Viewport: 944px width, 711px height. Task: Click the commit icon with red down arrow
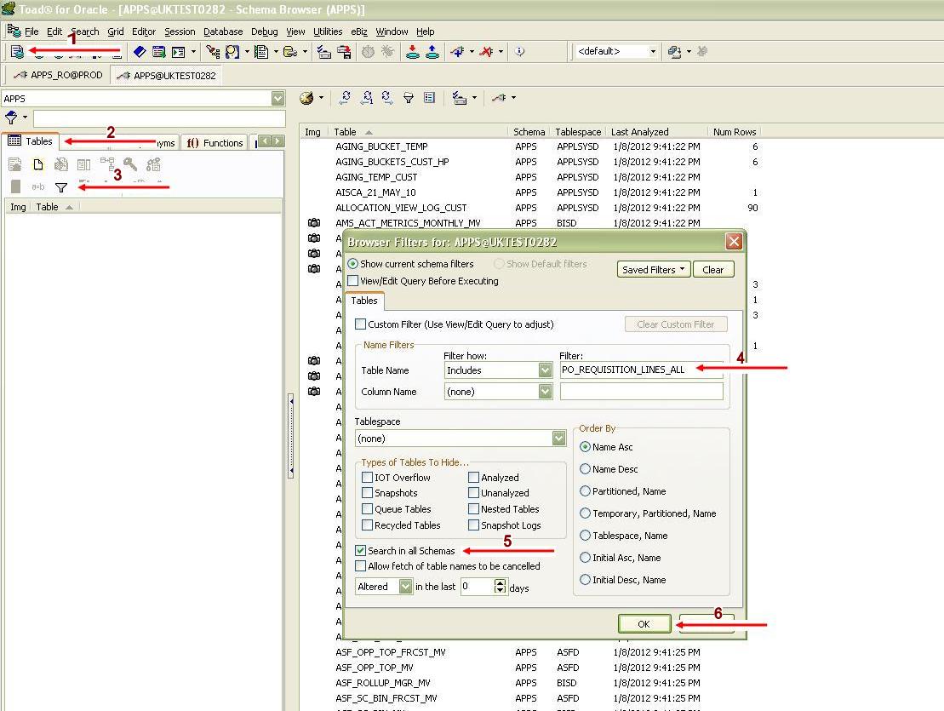[412, 52]
